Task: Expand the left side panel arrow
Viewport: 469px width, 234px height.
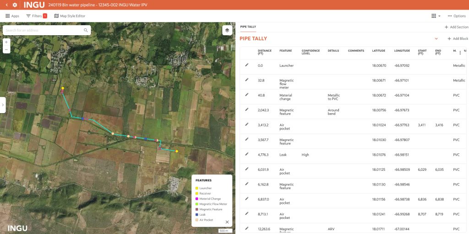Action: (2, 105)
